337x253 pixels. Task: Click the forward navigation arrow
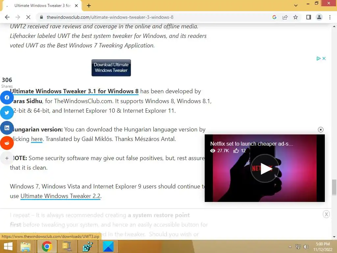(18, 17)
